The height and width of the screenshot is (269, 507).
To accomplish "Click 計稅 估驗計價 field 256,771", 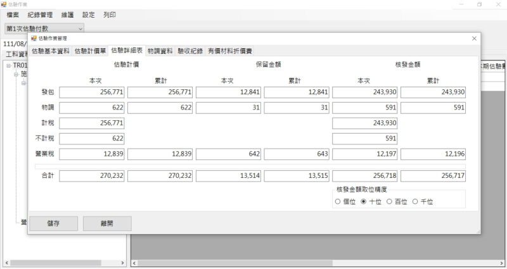I will pyautogui.click(x=92, y=123).
